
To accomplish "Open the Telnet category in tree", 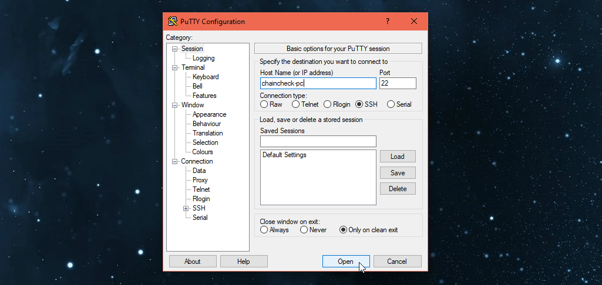I will pyautogui.click(x=201, y=189).
